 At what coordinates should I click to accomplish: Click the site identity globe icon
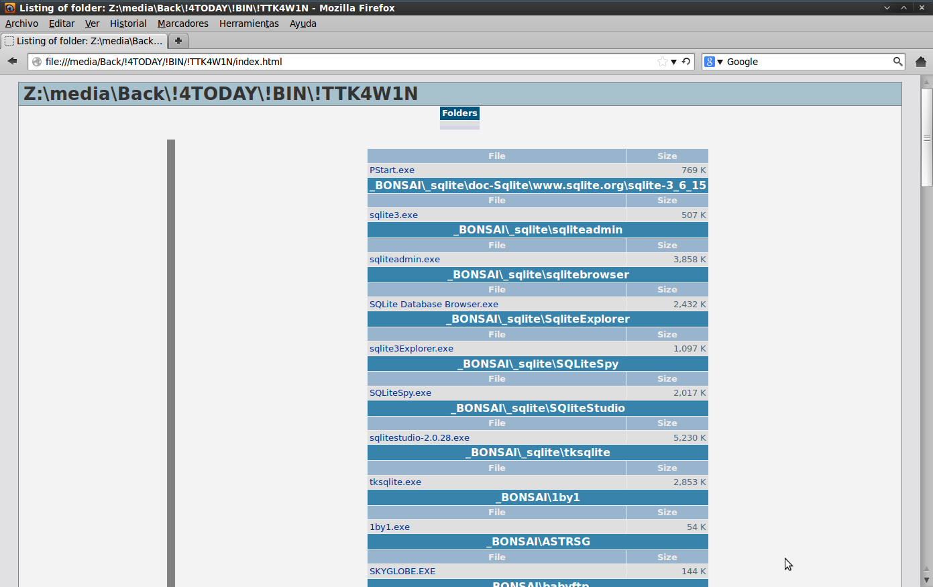pyautogui.click(x=37, y=62)
